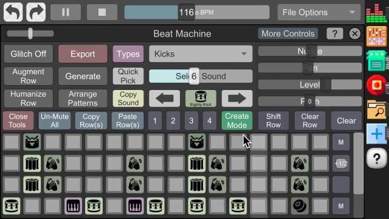Screen dimensions: 389x219
Task: Click the red record sidebar icon
Action: 376,85
